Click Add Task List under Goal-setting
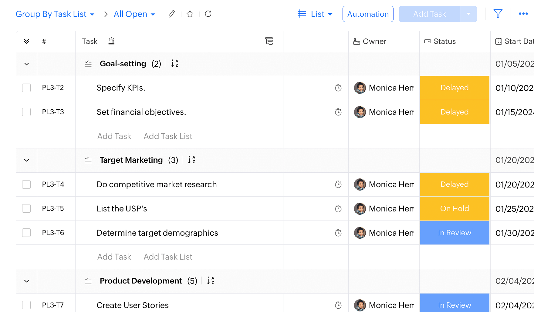Viewport: 534px width, 312px height. [x=168, y=136]
